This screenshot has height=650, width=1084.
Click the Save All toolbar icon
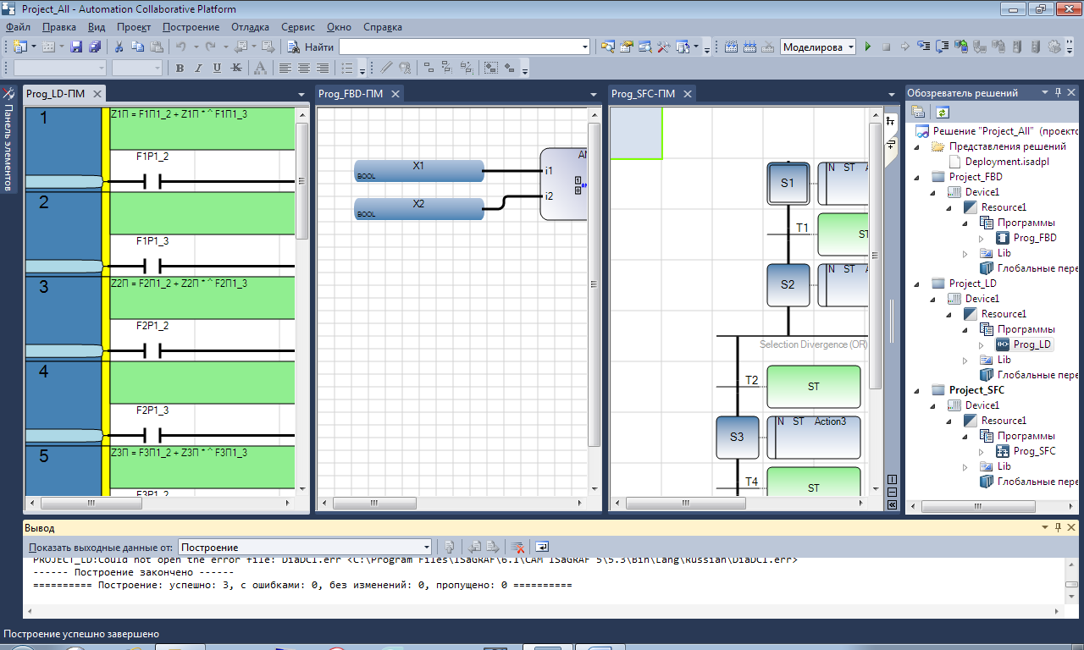(x=95, y=47)
